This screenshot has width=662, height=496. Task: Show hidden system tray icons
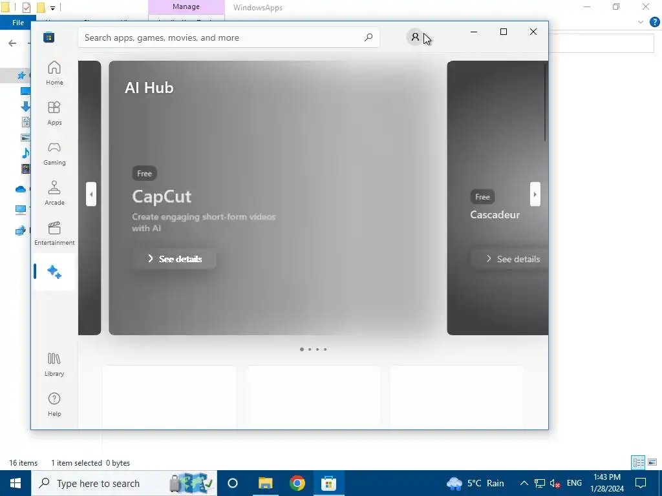[524, 483]
